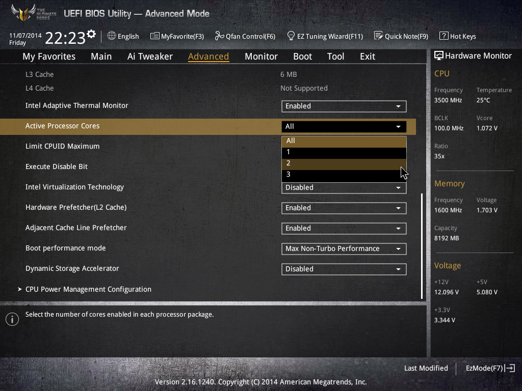Click Memory voltage 1.703 V value

click(x=487, y=210)
